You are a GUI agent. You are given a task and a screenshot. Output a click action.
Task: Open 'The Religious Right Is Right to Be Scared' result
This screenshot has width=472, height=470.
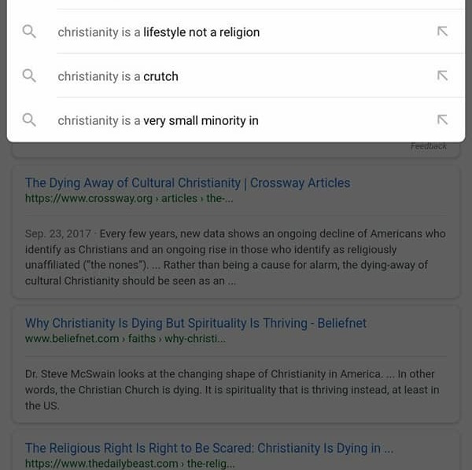(209, 448)
